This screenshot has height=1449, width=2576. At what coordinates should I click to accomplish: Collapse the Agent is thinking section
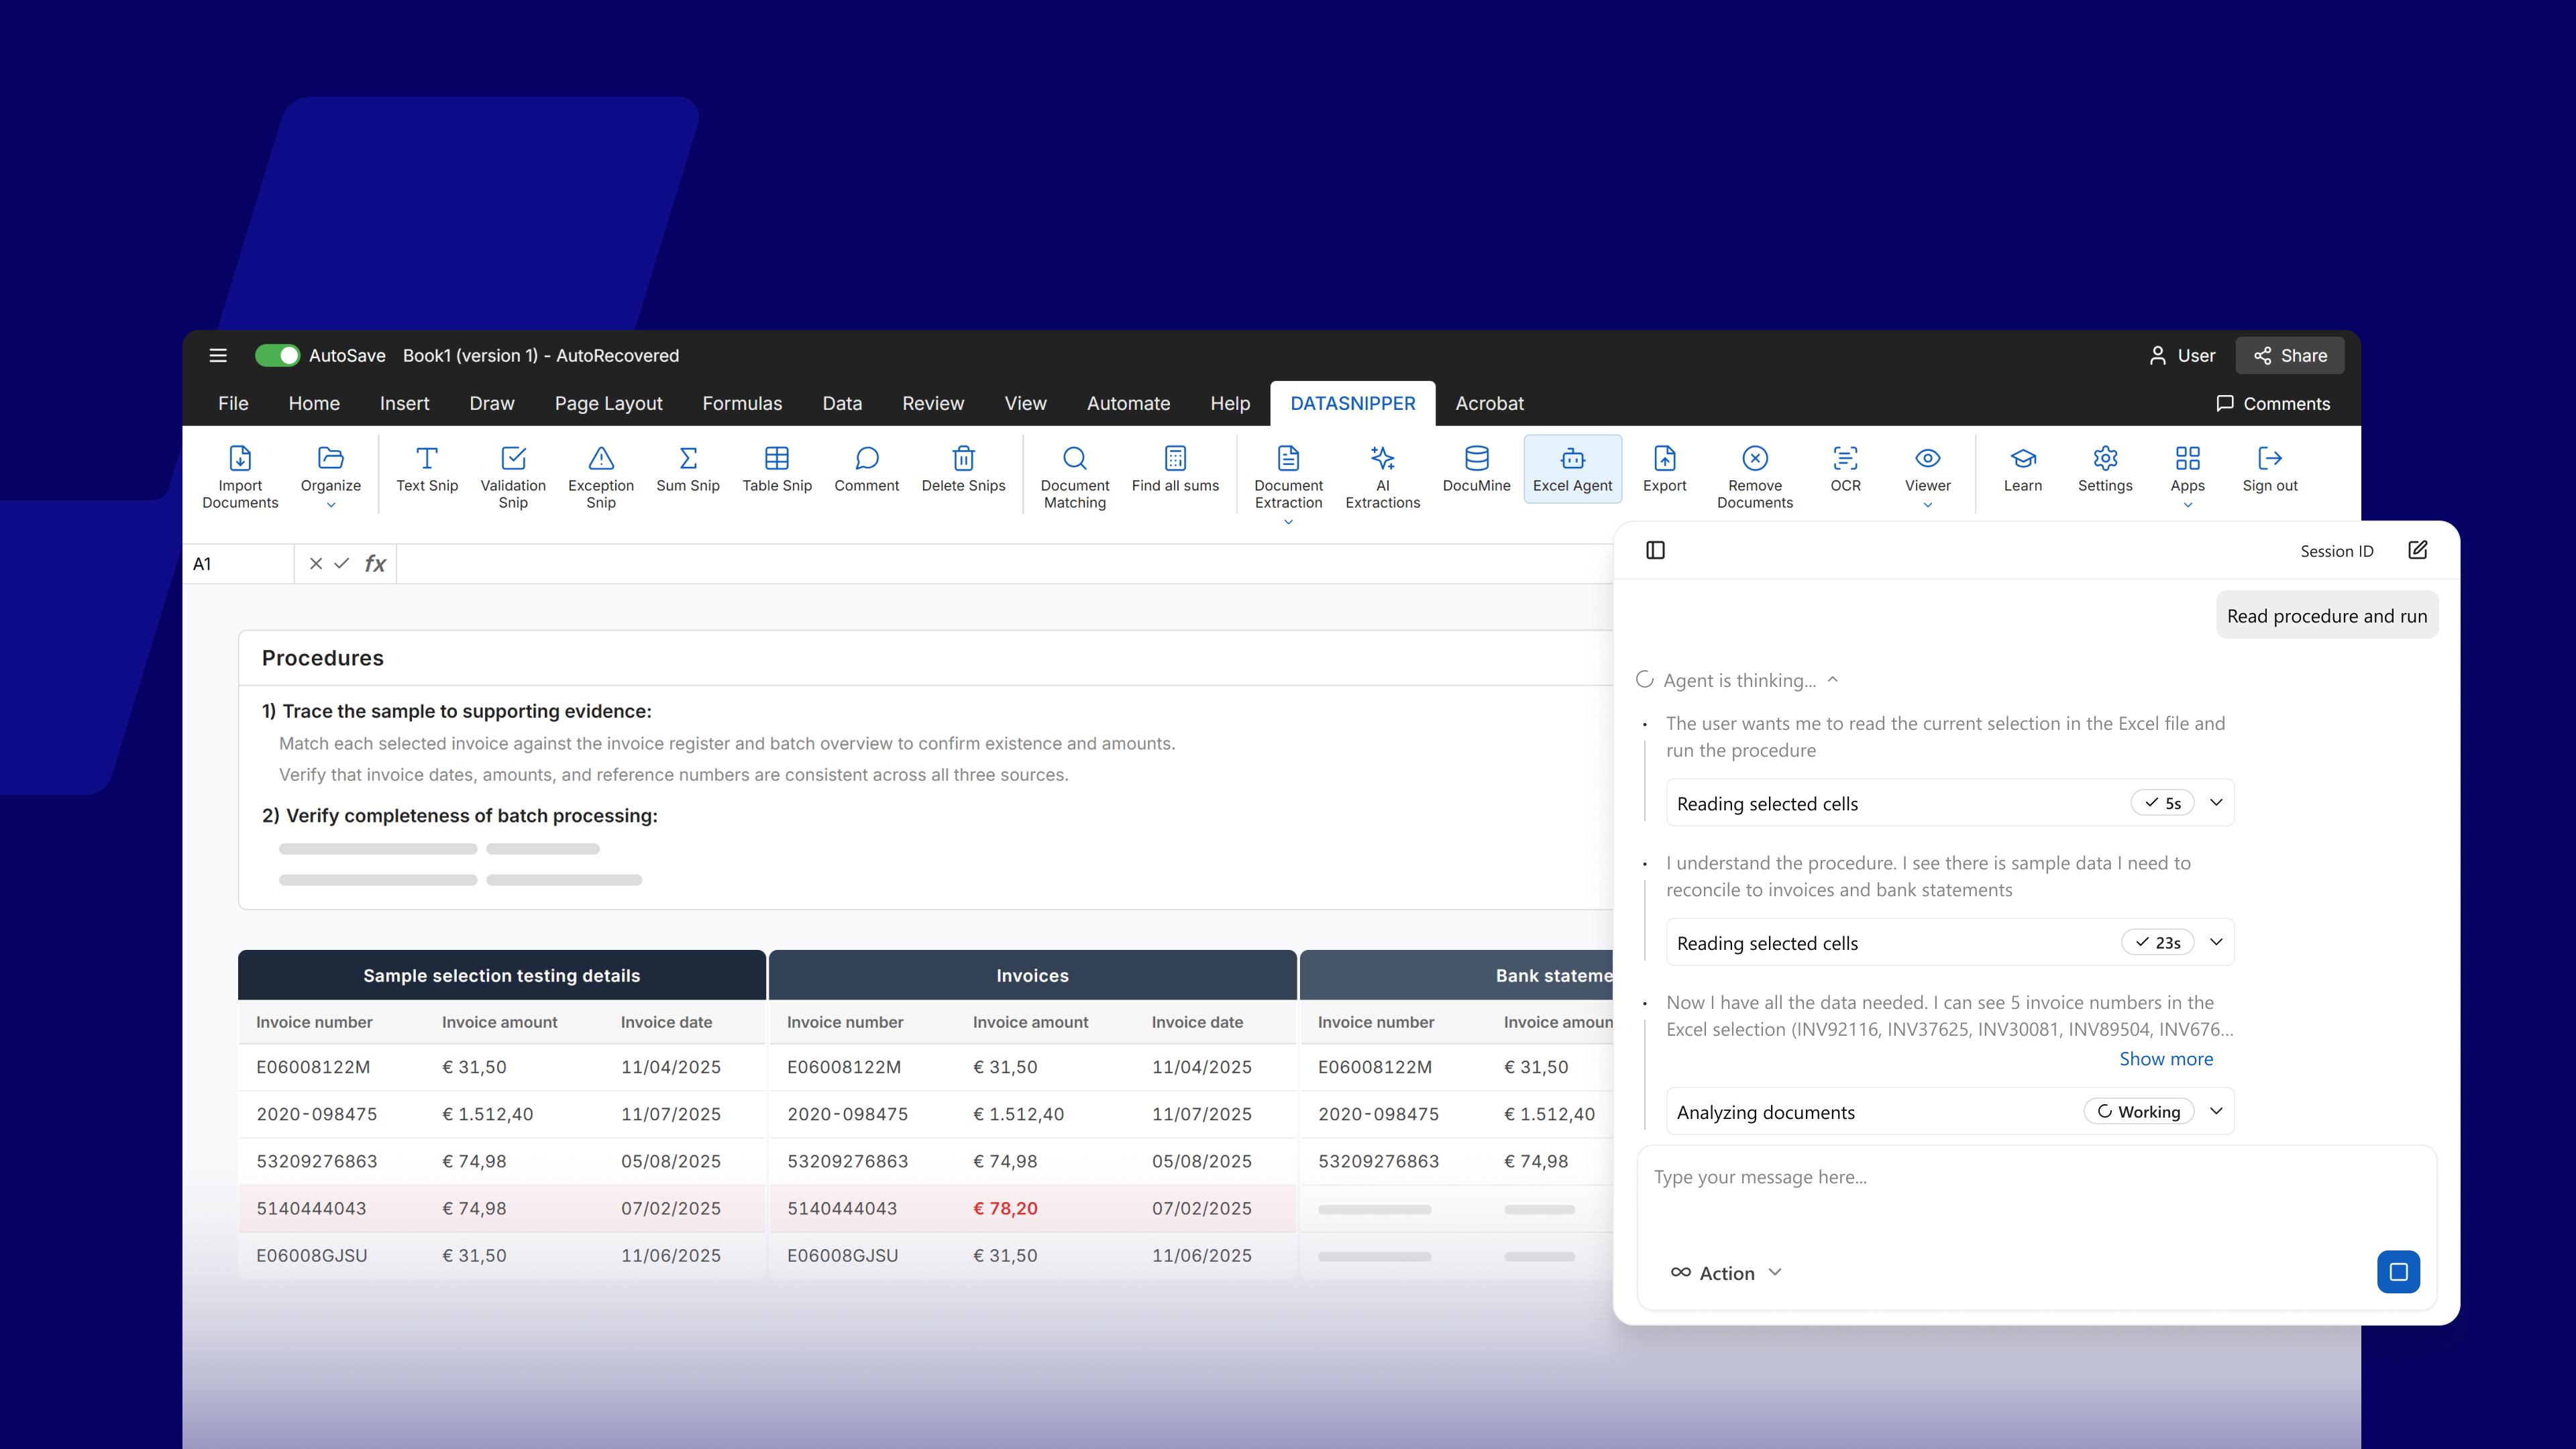coord(1833,679)
